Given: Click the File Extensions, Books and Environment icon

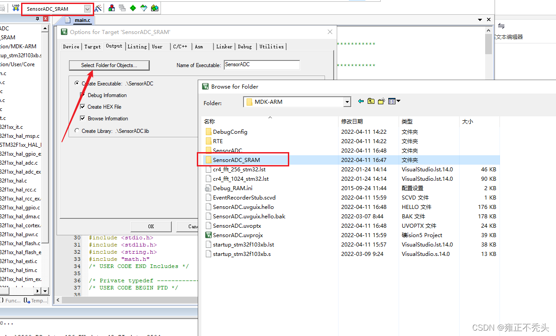Looking at the screenshot, I should (111, 8).
